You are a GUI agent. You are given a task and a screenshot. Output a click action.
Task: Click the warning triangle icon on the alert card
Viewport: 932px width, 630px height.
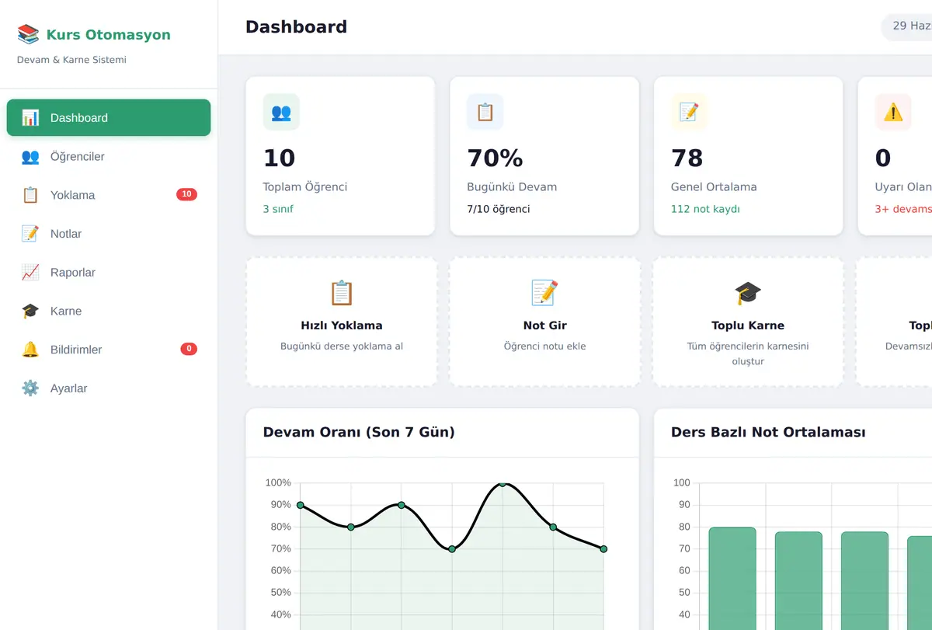tap(893, 113)
